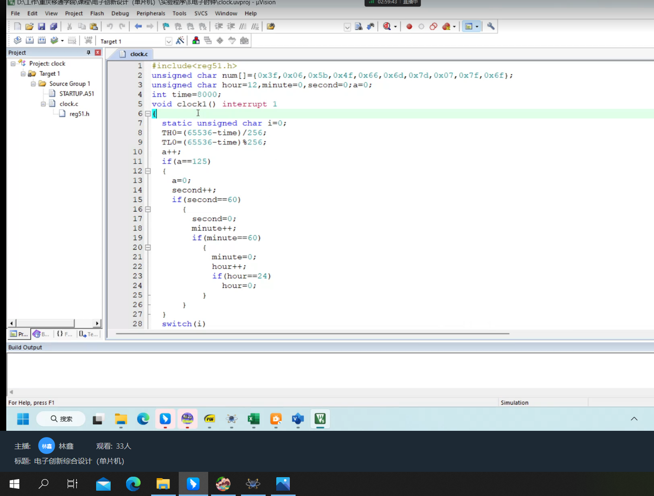Open Options for Target with the magic wand icon
Viewport: 654px width, 496px height.
[x=180, y=41]
